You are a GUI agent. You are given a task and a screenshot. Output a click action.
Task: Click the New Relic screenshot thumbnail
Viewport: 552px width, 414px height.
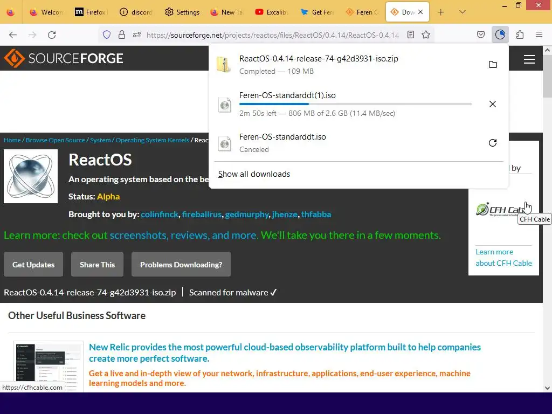49,366
